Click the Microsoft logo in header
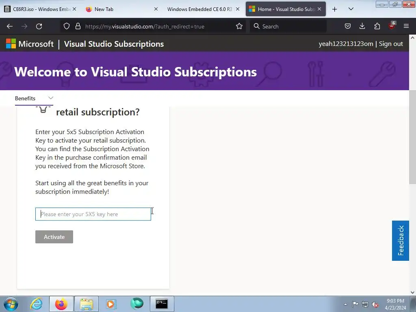This screenshot has height=312, width=416. [30, 44]
